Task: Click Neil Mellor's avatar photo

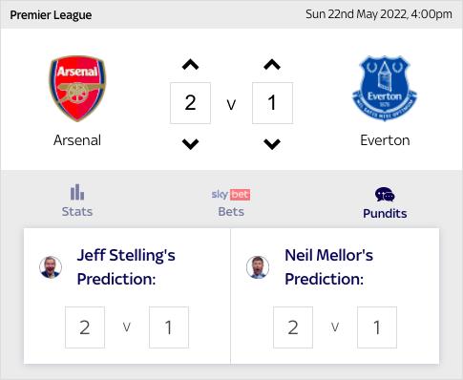Action: pos(258,267)
